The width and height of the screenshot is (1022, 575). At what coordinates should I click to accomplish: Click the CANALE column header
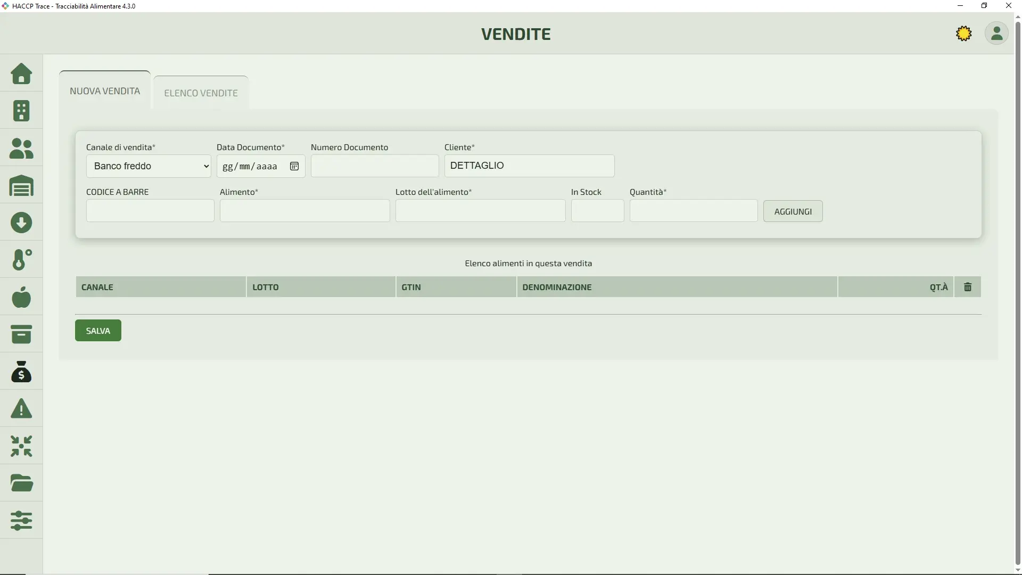(161, 287)
